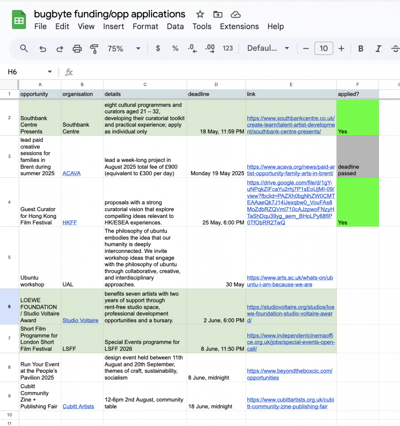Open the Default font family dropdown
400x426 pixels.
coord(268,48)
